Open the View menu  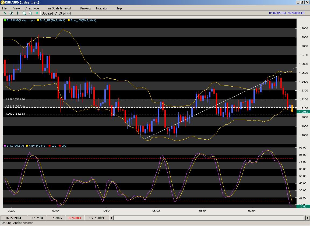[16, 8]
